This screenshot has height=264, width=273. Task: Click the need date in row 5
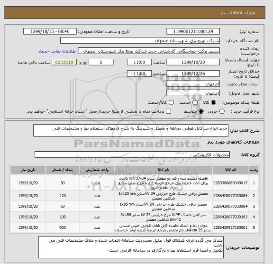[x=28, y=228]
